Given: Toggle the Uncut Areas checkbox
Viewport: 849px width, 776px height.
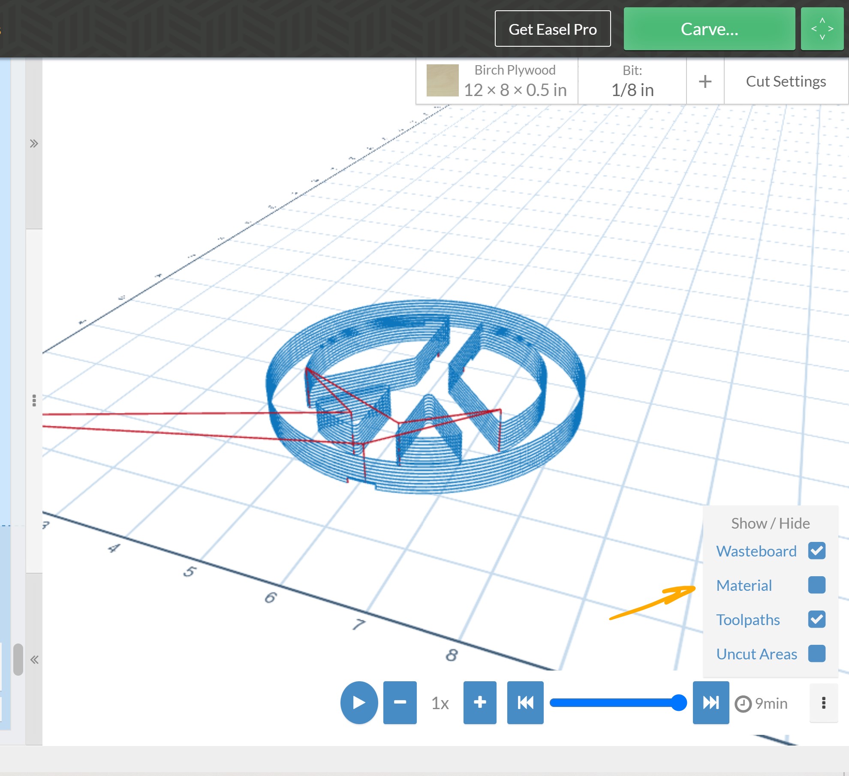Looking at the screenshot, I should point(816,653).
